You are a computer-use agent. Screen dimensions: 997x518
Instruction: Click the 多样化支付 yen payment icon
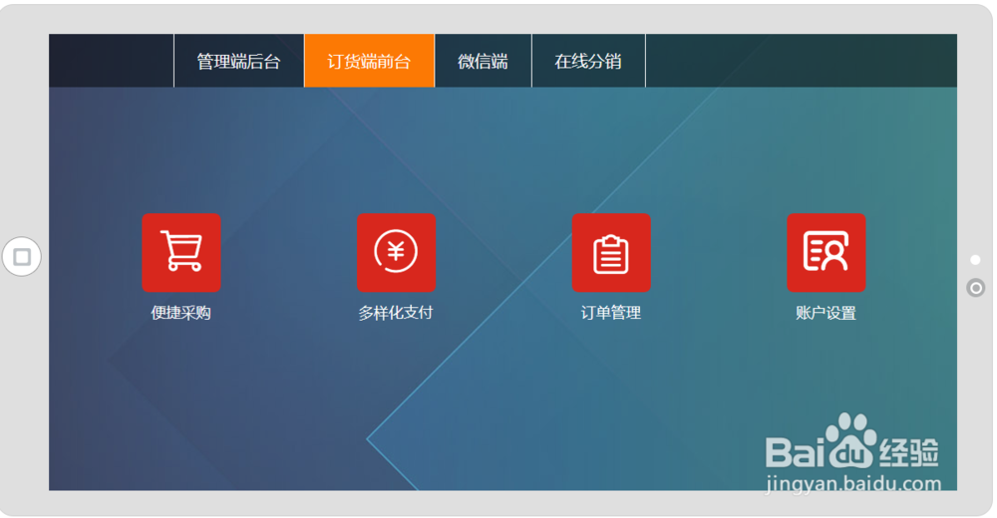click(396, 252)
